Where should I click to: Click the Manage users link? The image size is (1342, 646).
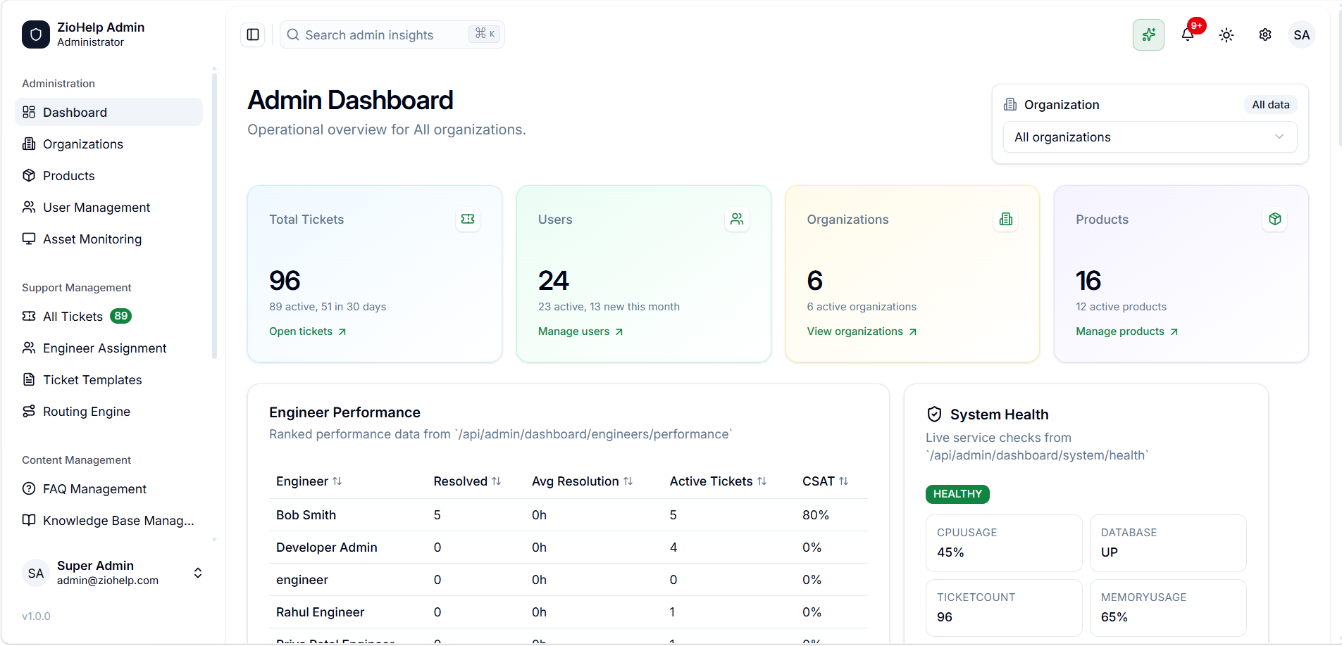[580, 331]
